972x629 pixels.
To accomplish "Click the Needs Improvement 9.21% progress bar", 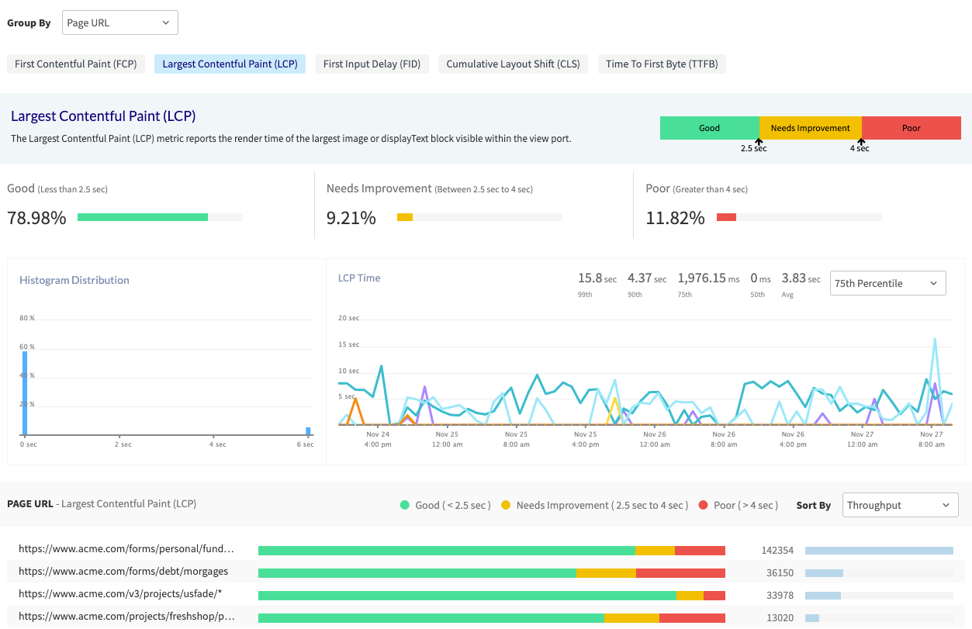I will [479, 217].
